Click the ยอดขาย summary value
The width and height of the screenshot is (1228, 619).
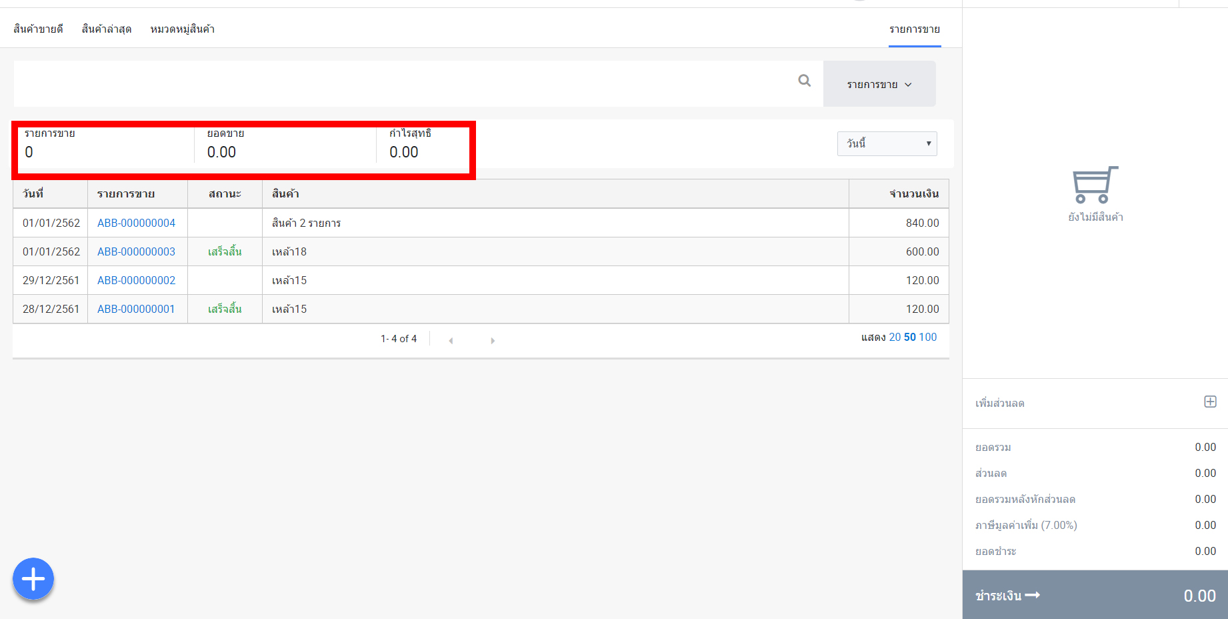221,152
